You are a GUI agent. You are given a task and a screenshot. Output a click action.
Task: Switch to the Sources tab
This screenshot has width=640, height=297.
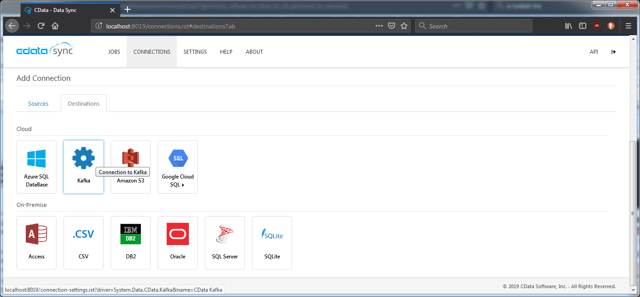point(38,103)
